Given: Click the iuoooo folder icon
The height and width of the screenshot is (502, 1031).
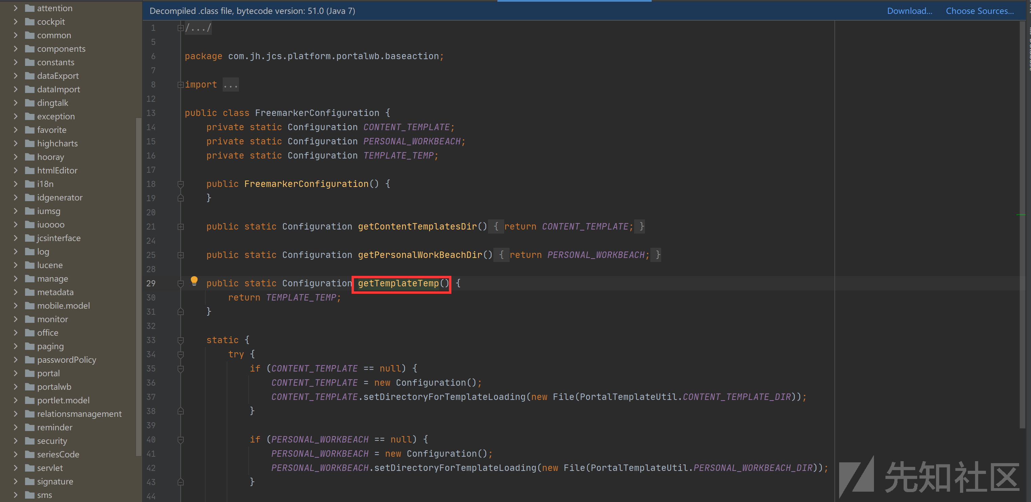Looking at the screenshot, I should (x=30, y=224).
